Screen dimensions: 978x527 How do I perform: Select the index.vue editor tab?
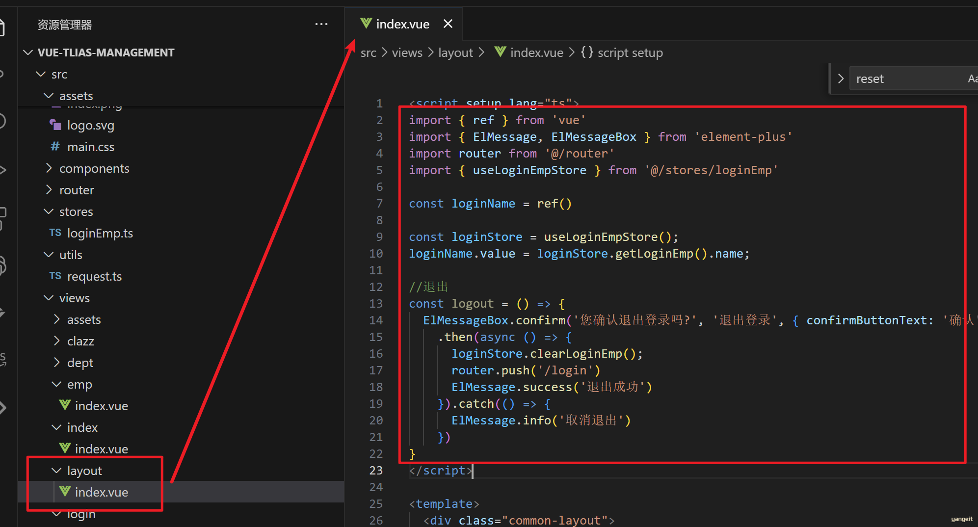pos(403,24)
